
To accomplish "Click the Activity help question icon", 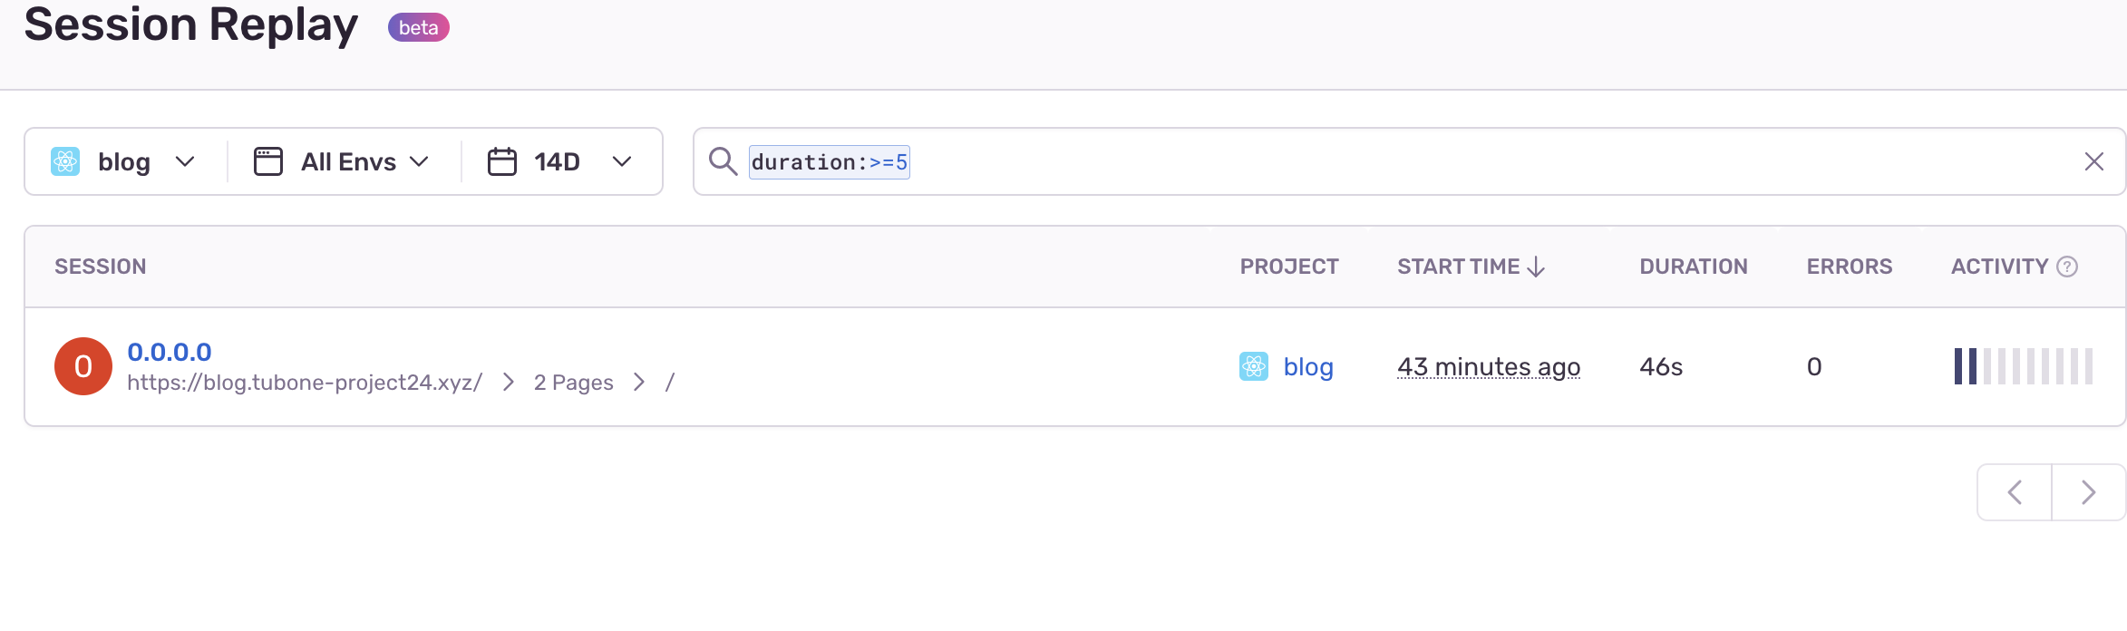I will 2067,267.
